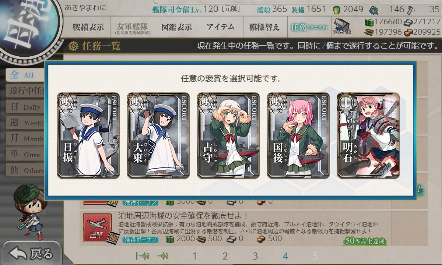The image size is (442, 265).
Task: Go to quest list page 2
Action: point(225,256)
